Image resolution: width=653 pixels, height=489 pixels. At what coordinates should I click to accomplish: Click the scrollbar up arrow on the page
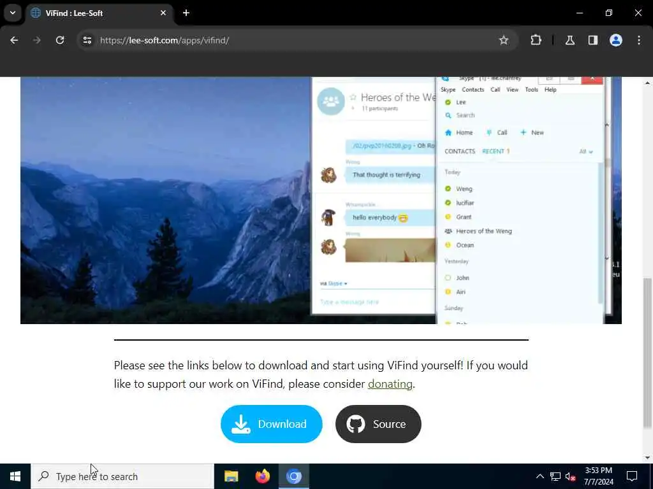coord(647,83)
